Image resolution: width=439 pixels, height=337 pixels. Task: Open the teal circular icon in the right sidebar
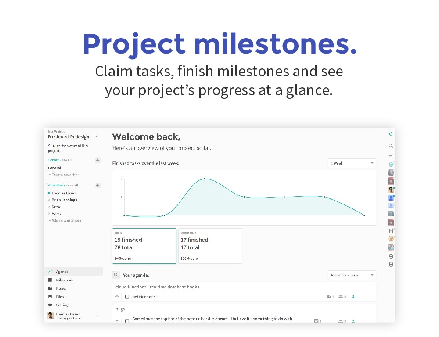(x=391, y=164)
